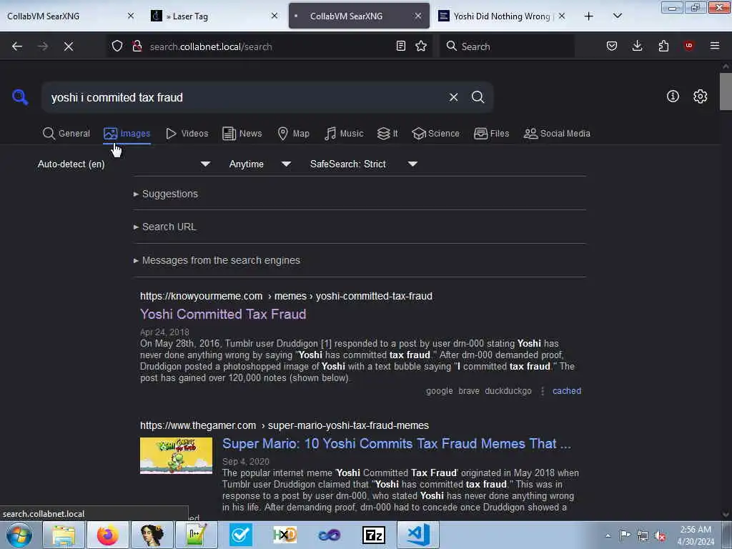This screenshot has height=549, width=732.
Task: Submit search with the magnifier button
Action: click(478, 97)
